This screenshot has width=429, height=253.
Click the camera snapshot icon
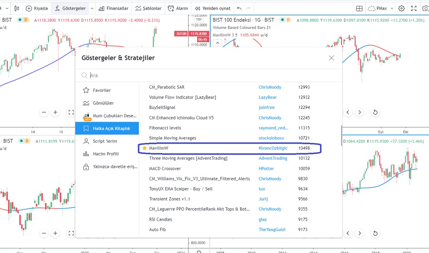pos(426,8)
